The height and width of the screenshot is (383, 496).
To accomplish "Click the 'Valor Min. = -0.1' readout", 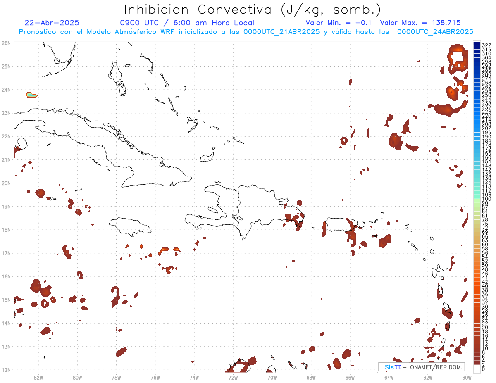I will tap(338, 23).
